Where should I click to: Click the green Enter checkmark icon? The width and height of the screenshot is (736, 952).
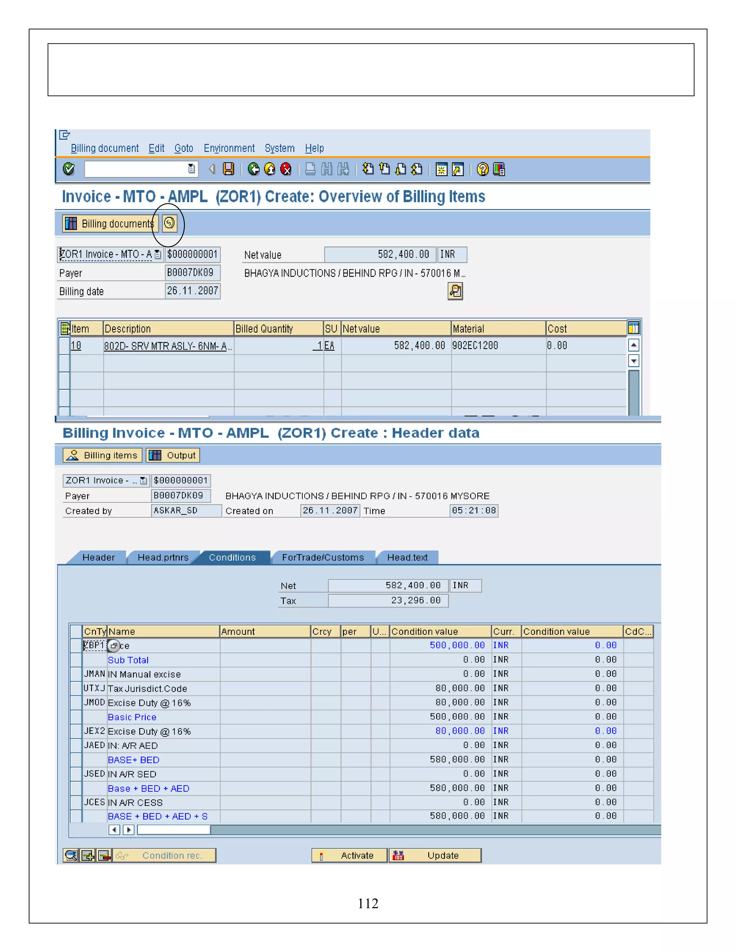(68, 169)
